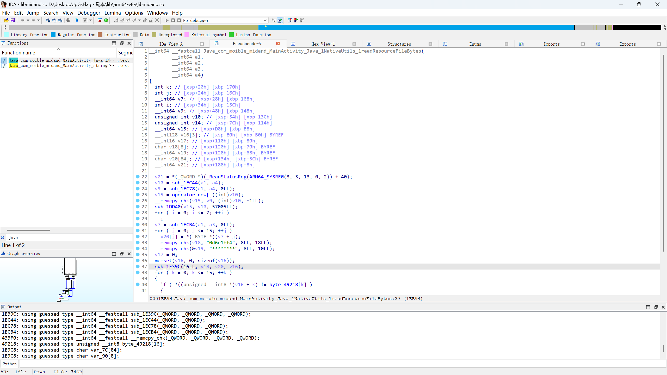Open the Windows menu
This screenshot has height=375, width=667.
[157, 13]
